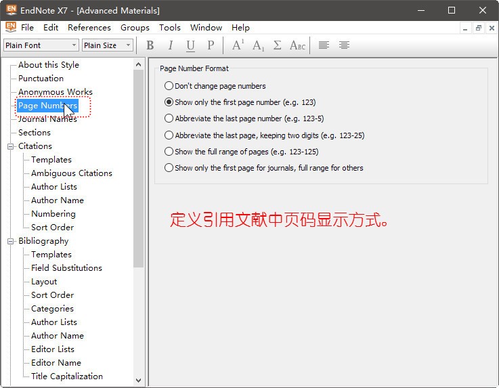This screenshot has height=388, width=499.
Task: Toggle Small Caps formatting icon
Action: click(297, 45)
